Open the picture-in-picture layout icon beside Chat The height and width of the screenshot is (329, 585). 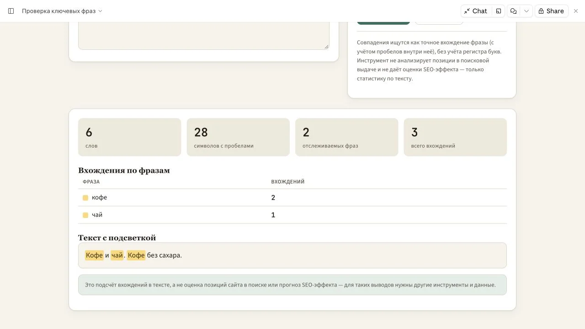coord(499,11)
